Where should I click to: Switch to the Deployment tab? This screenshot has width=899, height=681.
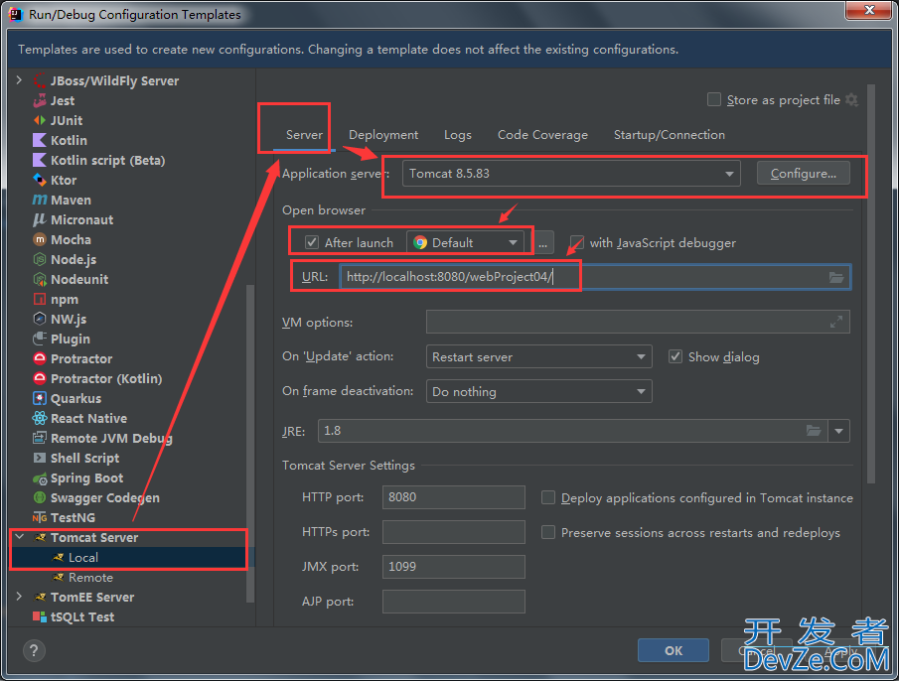coord(383,135)
